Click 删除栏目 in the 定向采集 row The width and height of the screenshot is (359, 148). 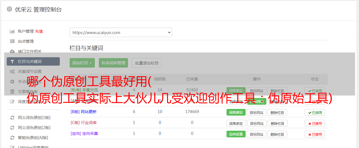[277, 134]
